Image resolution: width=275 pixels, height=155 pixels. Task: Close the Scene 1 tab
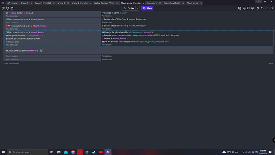[31, 3]
